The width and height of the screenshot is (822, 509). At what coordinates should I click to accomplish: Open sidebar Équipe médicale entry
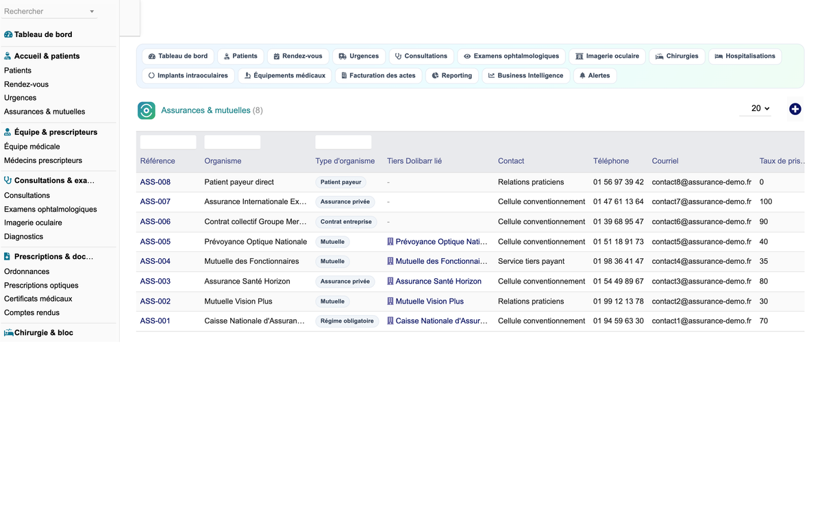tap(32, 147)
